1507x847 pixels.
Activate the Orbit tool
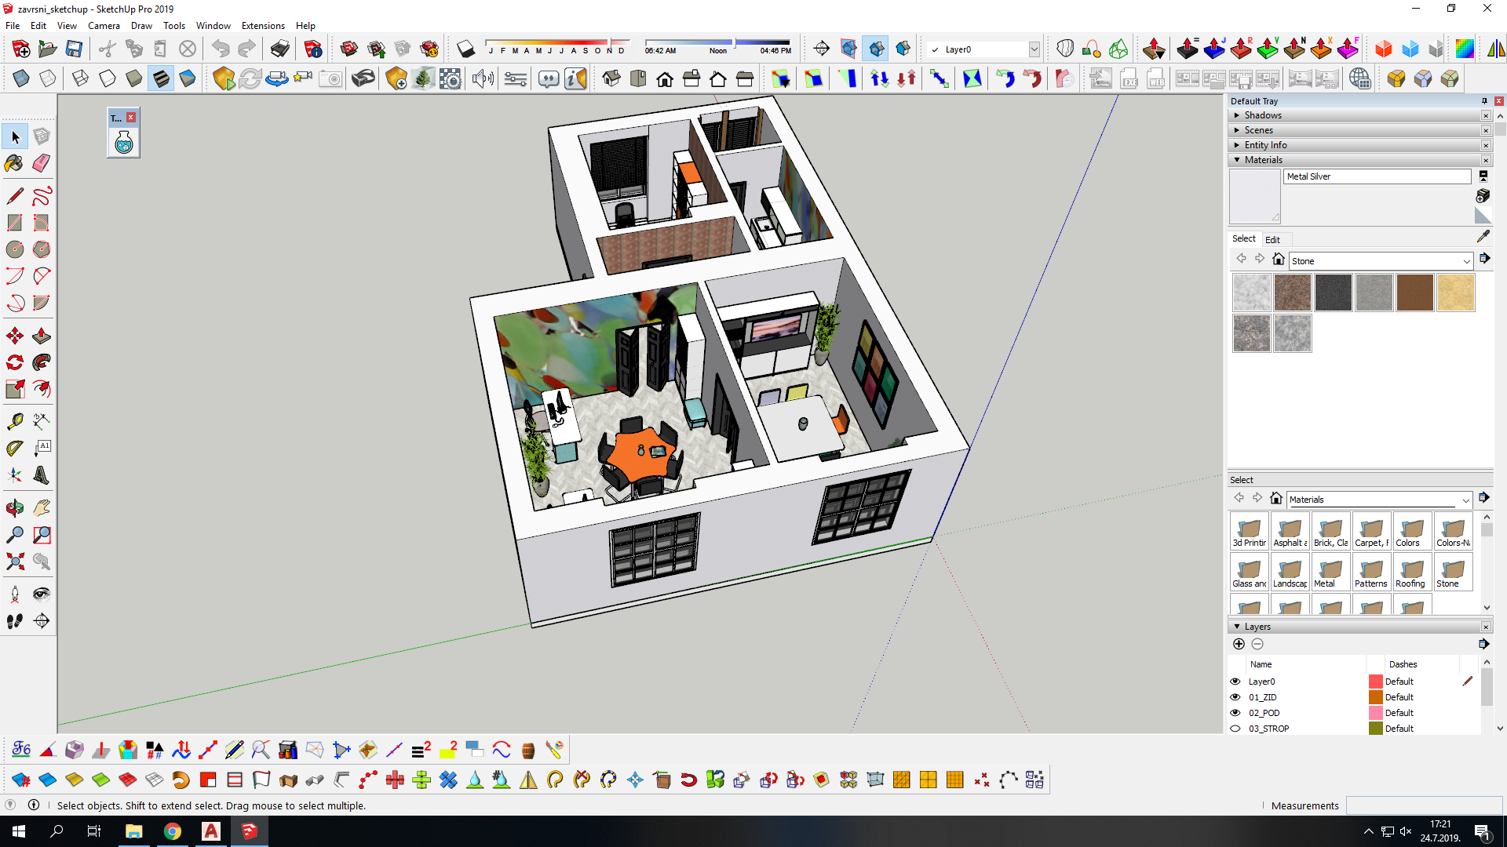tap(14, 508)
